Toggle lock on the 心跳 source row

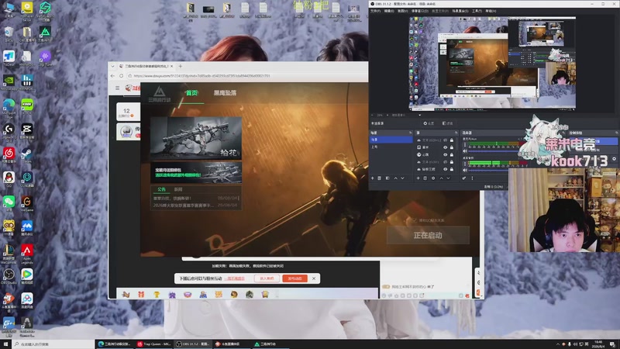(x=452, y=154)
